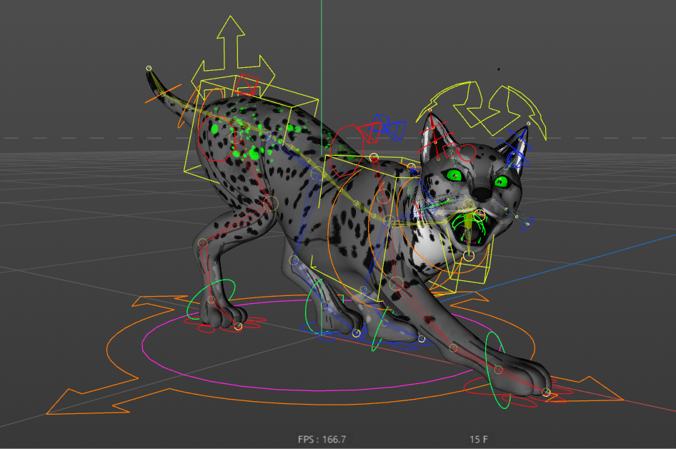Image resolution: width=676 pixels, height=449 pixels.
Task: Select the jaw circle control below the chin
Action: (468, 256)
